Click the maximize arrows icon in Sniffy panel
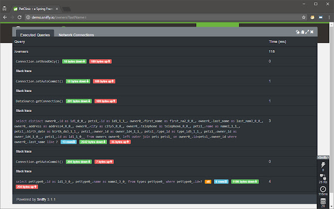 (x=306, y=32)
